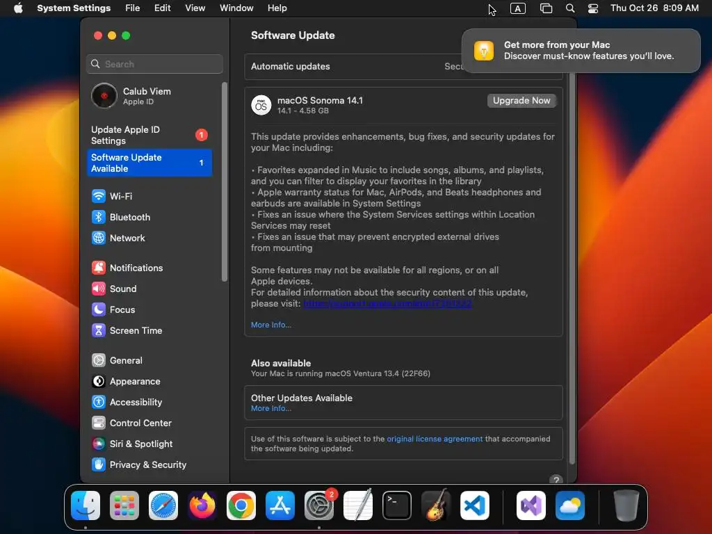This screenshot has width=712, height=534.
Task: Click the main pane vertical scrollbar
Action: click(x=572, y=268)
